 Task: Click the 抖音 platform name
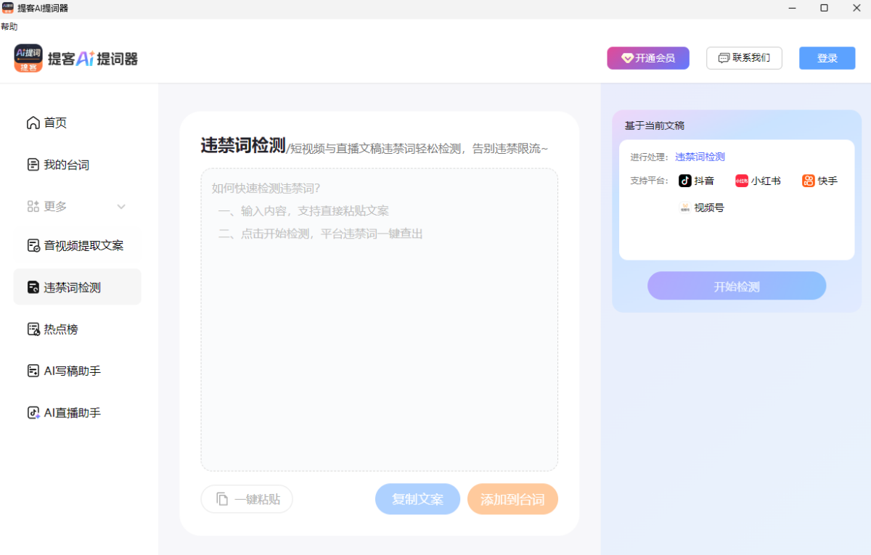704,181
